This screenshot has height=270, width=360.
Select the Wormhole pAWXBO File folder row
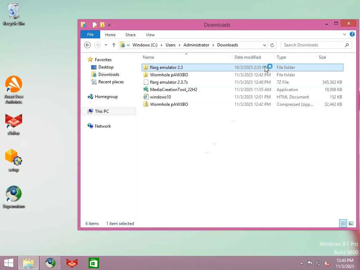coord(243,75)
